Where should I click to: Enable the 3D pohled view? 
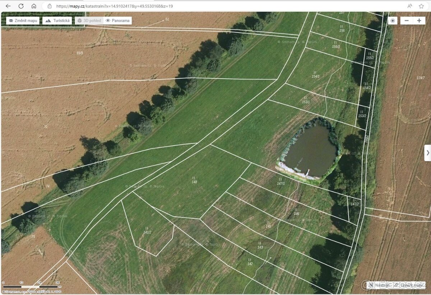(89, 20)
